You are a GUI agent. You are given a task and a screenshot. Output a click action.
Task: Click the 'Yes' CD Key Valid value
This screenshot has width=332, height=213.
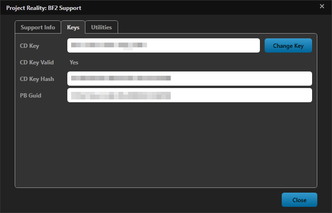pyautogui.click(x=74, y=62)
